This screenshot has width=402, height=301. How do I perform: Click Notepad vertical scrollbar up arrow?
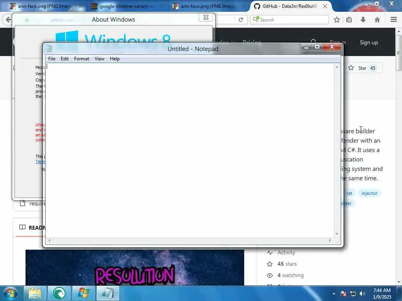tap(337, 67)
